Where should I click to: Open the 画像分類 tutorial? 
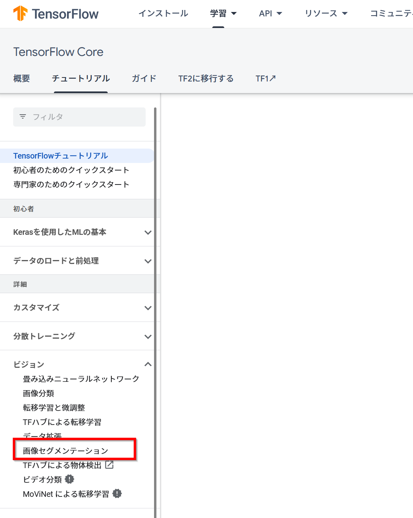point(38,393)
